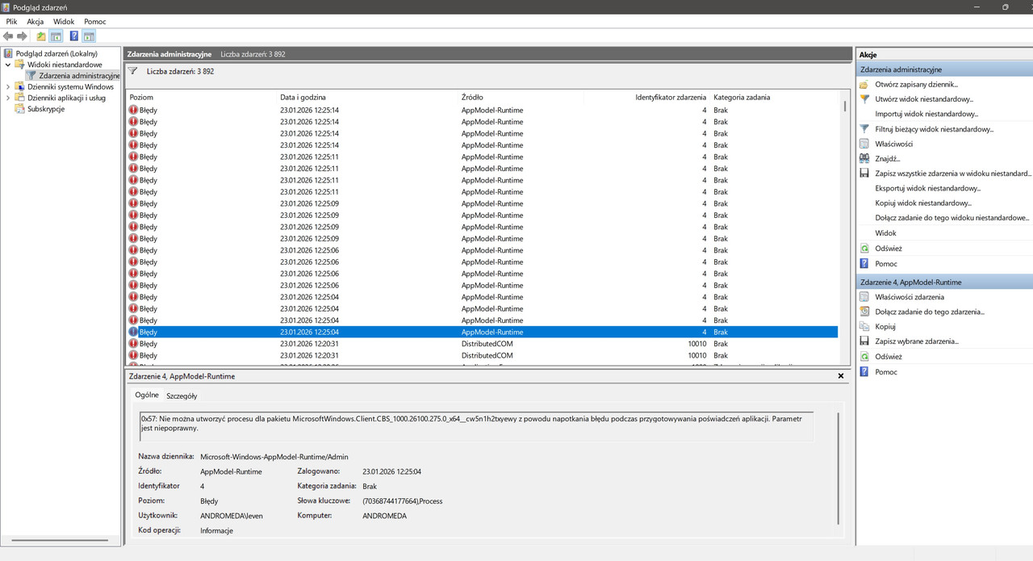Image resolution: width=1033 pixels, height=561 pixels.
Task: Select Subskrypcje in the tree
Action: click(x=46, y=109)
